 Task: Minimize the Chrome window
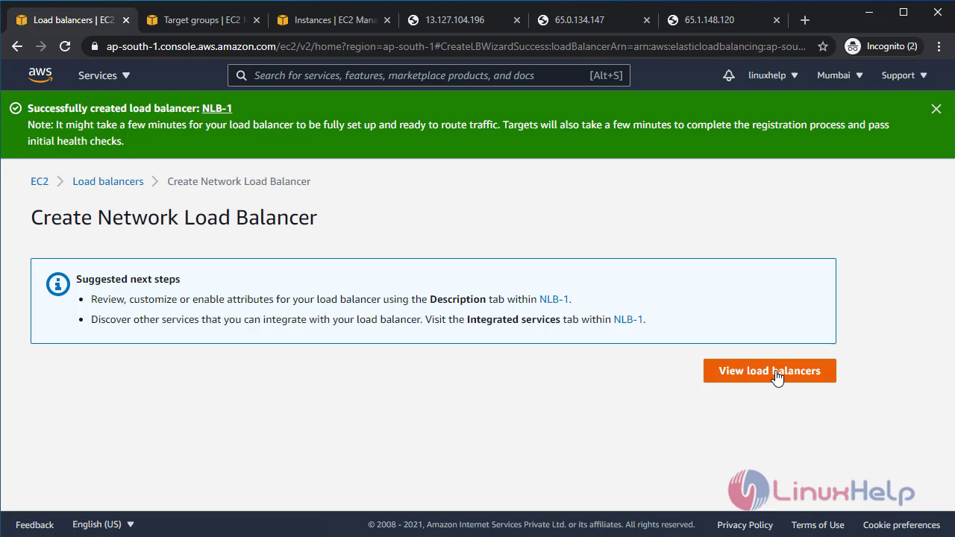coord(869,12)
